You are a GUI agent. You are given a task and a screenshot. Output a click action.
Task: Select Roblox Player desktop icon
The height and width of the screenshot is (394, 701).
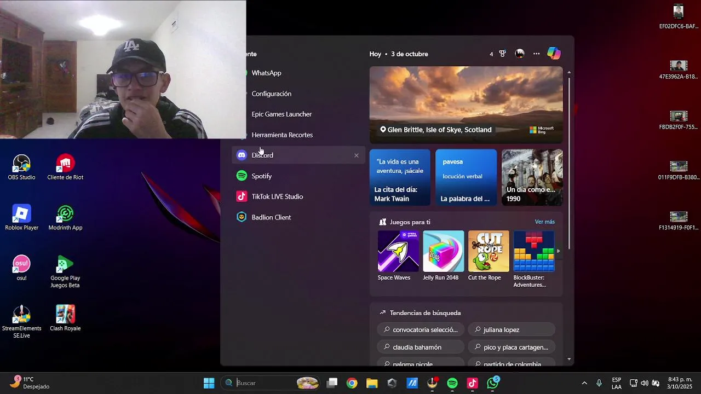click(21, 218)
